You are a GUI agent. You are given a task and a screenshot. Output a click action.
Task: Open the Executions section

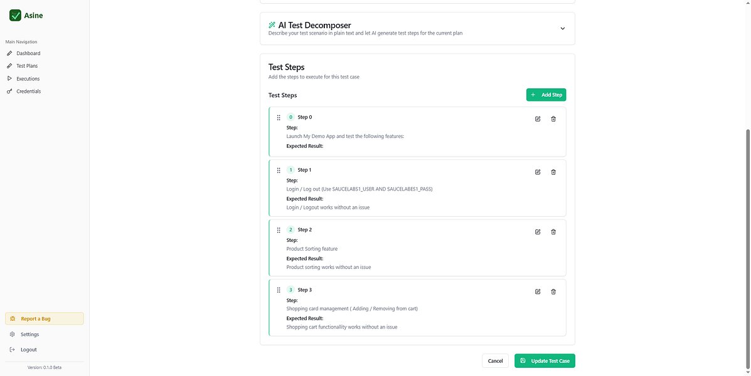tap(28, 79)
